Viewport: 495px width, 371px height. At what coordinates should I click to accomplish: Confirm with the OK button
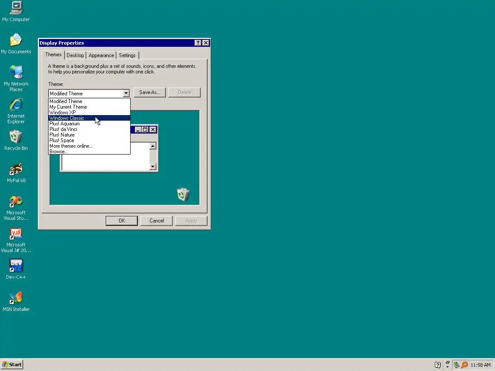122,221
